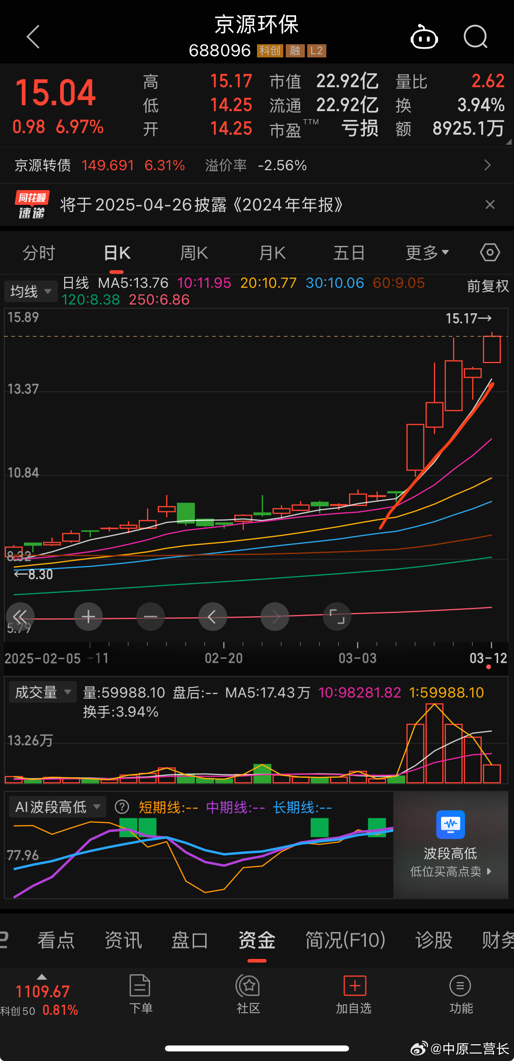Image resolution: width=514 pixels, height=1061 pixels.
Task: Switch to 月K tab
Action: (272, 252)
